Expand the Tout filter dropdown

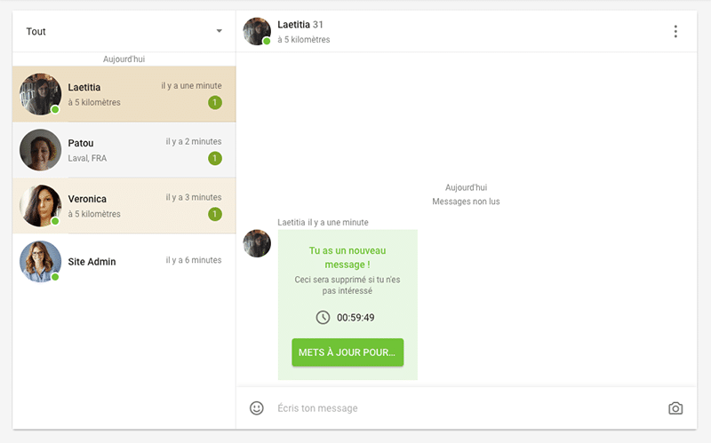tap(124, 32)
